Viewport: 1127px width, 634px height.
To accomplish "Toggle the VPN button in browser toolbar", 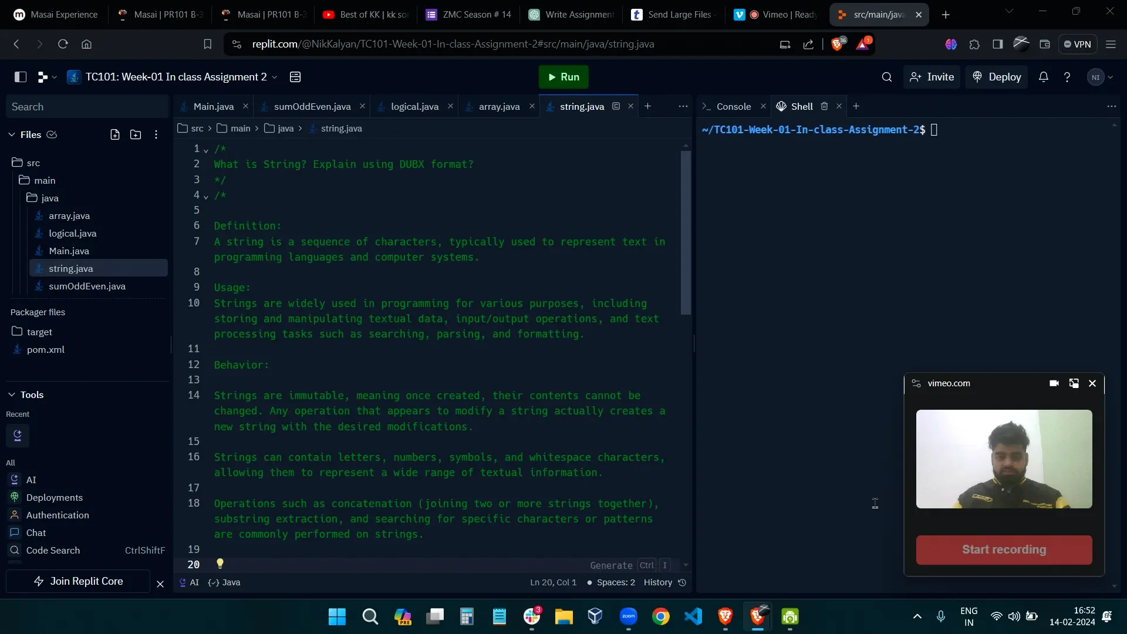I will click(1077, 44).
